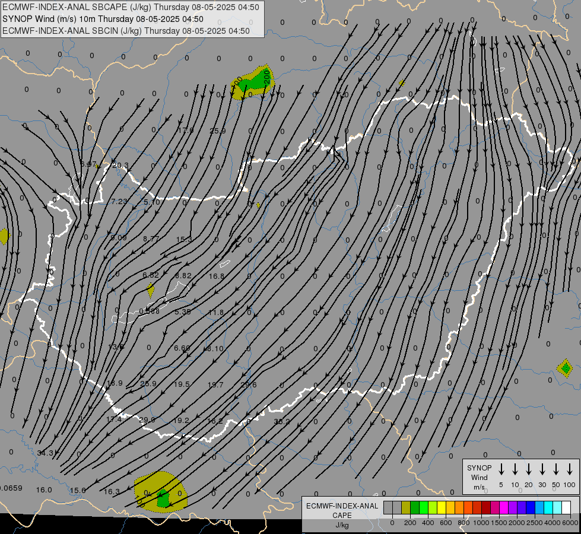Click the 'ECMWF-INDEX-ANAL CAPE J/kg' legend label

(x=342, y=515)
